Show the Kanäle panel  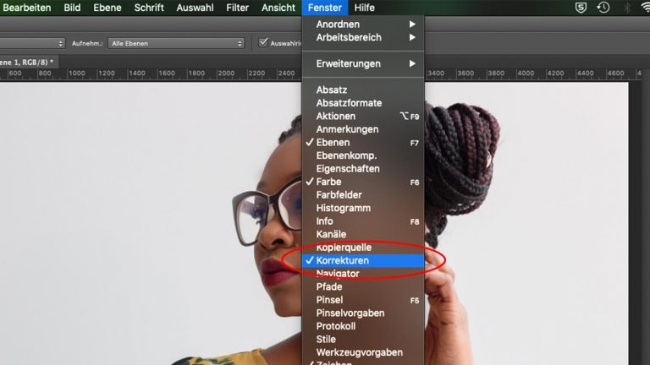click(x=363, y=234)
